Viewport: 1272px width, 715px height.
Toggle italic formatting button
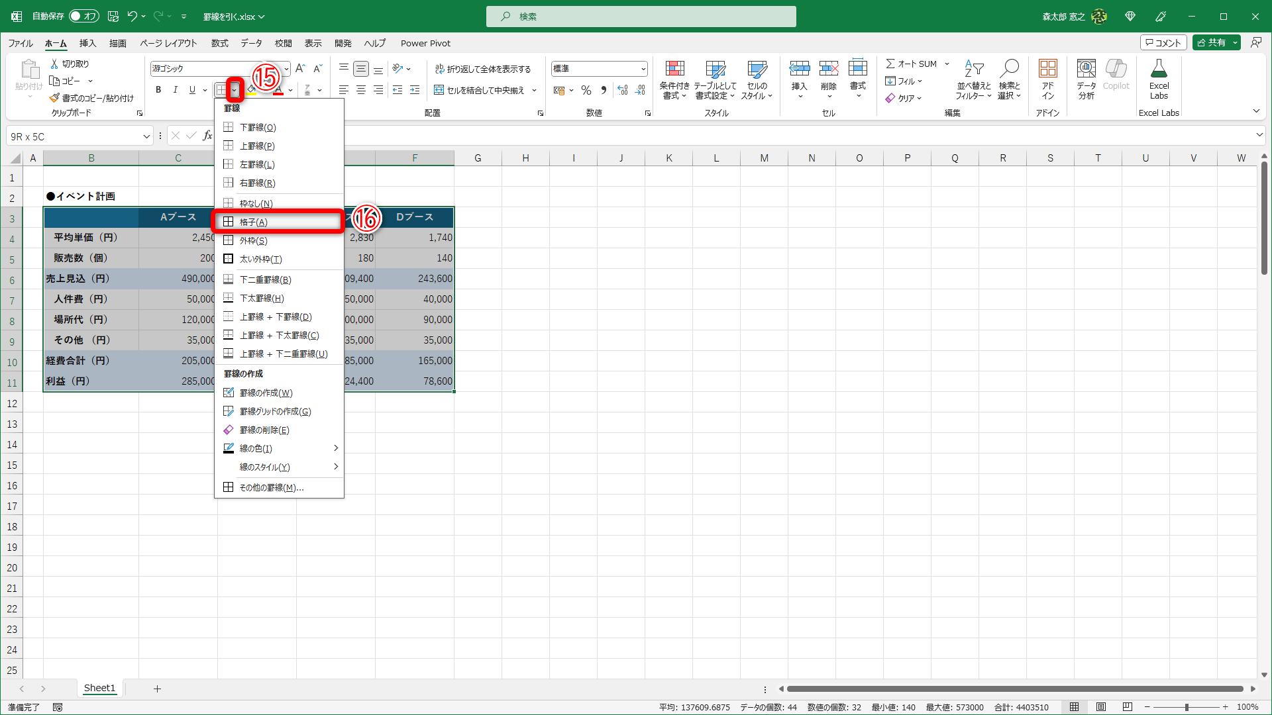tap(175, 90)
